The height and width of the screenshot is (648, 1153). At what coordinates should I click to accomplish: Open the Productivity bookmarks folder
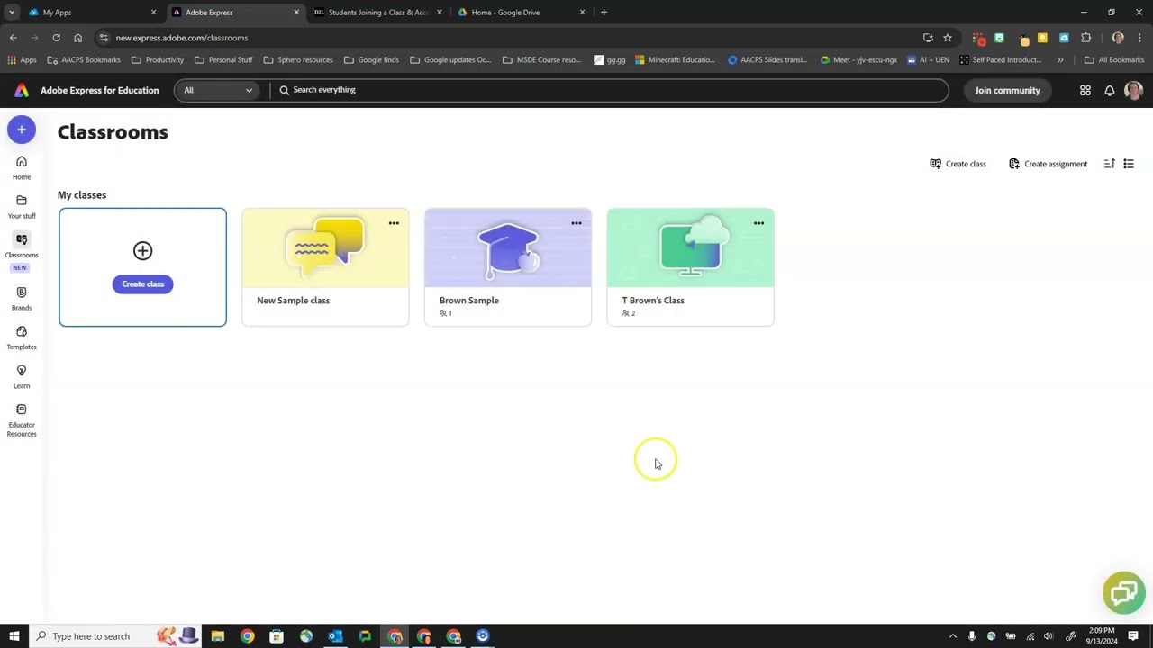pyautogui.click(x=157, y=60)
